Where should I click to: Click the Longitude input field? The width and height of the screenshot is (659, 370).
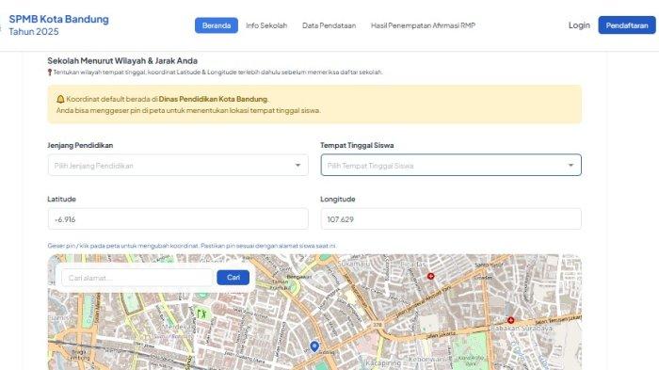point(451,219)
